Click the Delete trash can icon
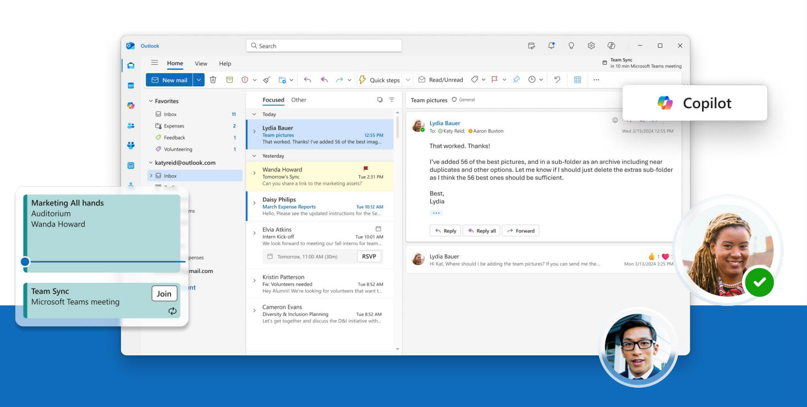 click(213, 80)
